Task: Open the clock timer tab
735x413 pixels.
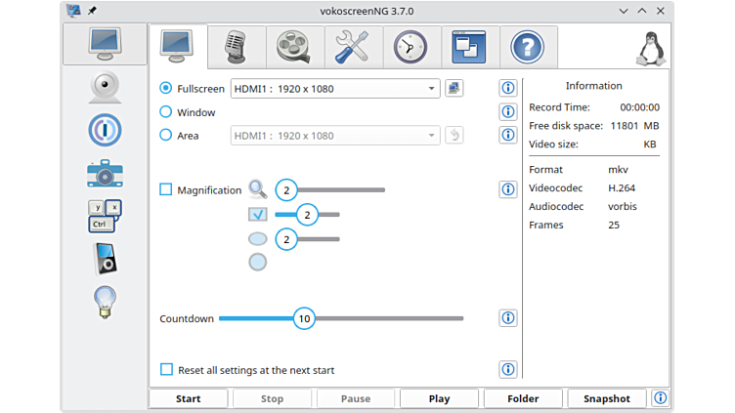Action: [411, 47]
